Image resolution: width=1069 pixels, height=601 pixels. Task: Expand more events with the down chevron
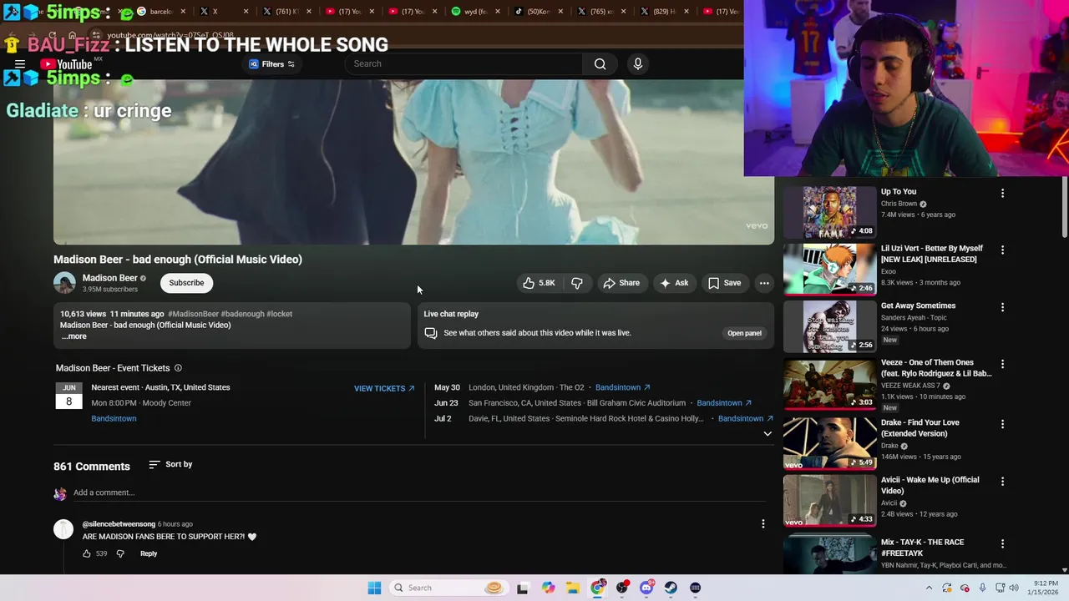(768, 434)
